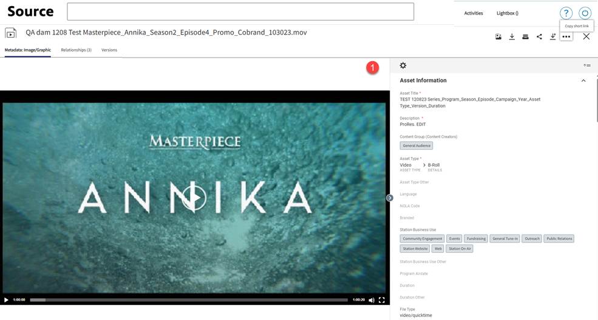Click the plain download arrow icon

click(512, 36)
